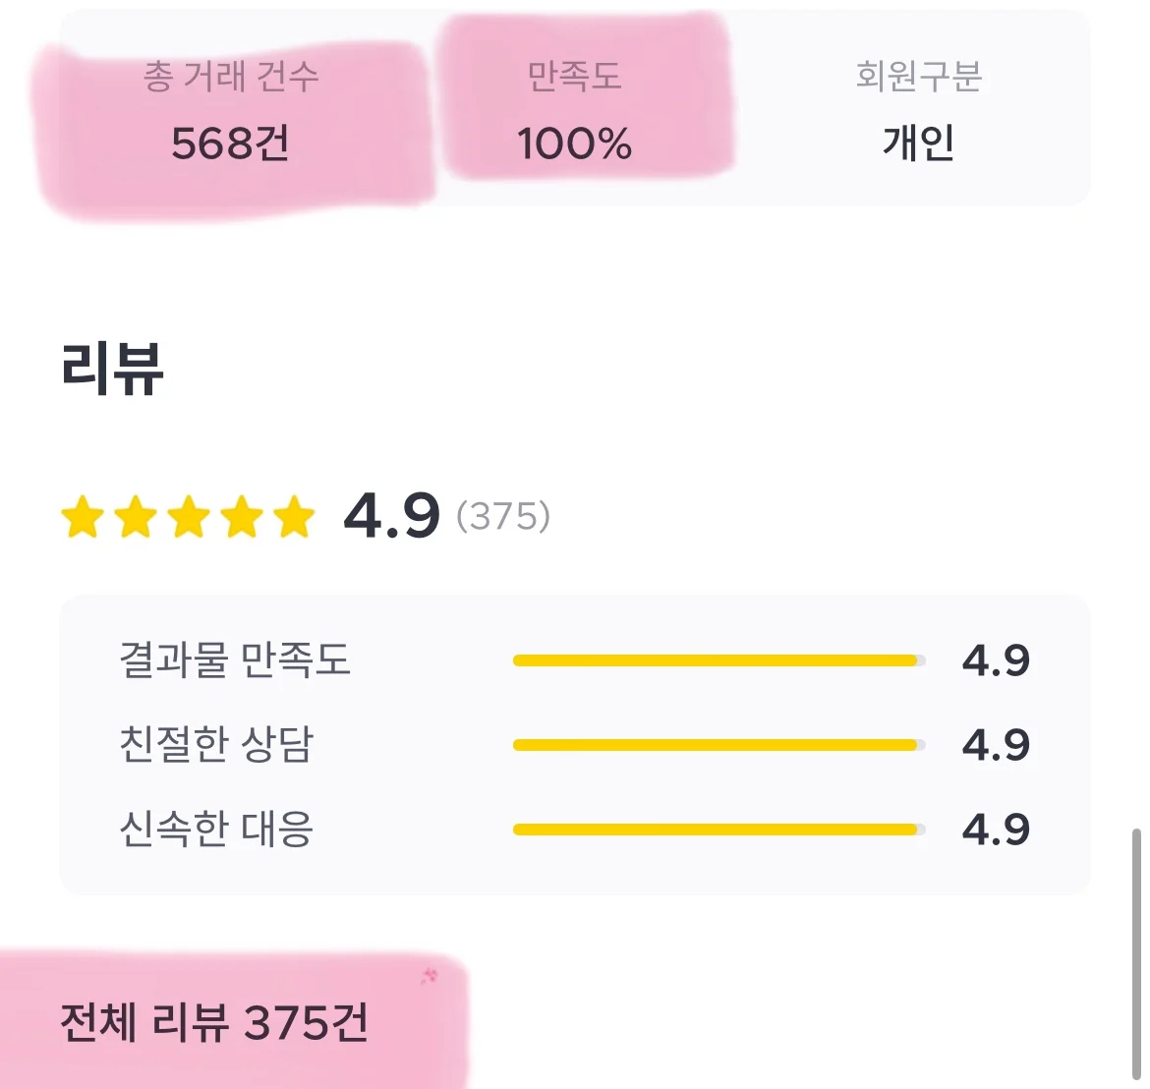Click the fifth star next to the 4.9 rating
This screenshot has height=1089, width=1150.
tap(293, 516)
